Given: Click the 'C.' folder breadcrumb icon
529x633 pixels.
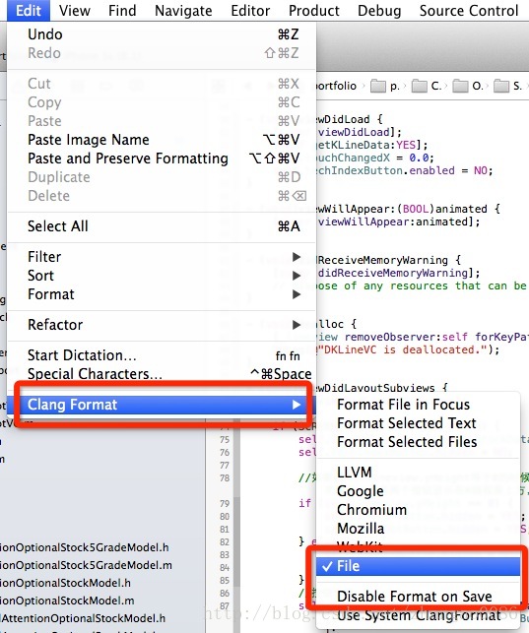Looking at the screenshot, I should 420,86.
